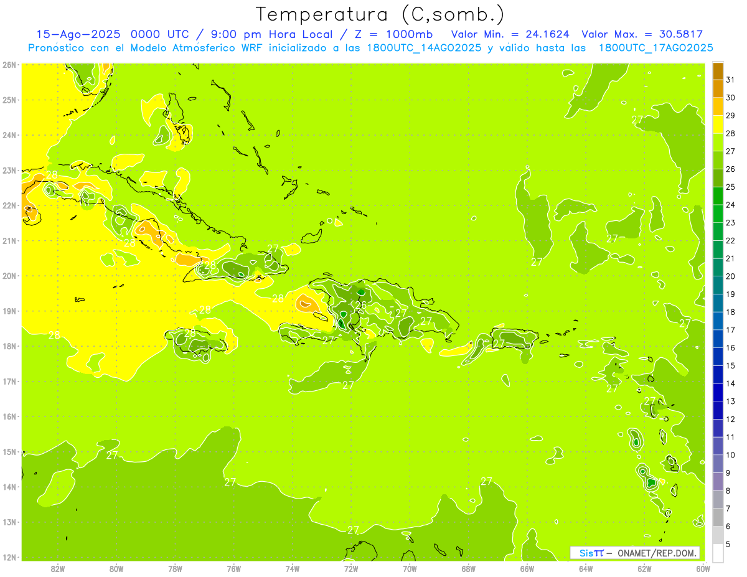Pick the blue swatch between 16 and 17
The width and height of the screenshot is (747, 577).
tap(718, 339)
